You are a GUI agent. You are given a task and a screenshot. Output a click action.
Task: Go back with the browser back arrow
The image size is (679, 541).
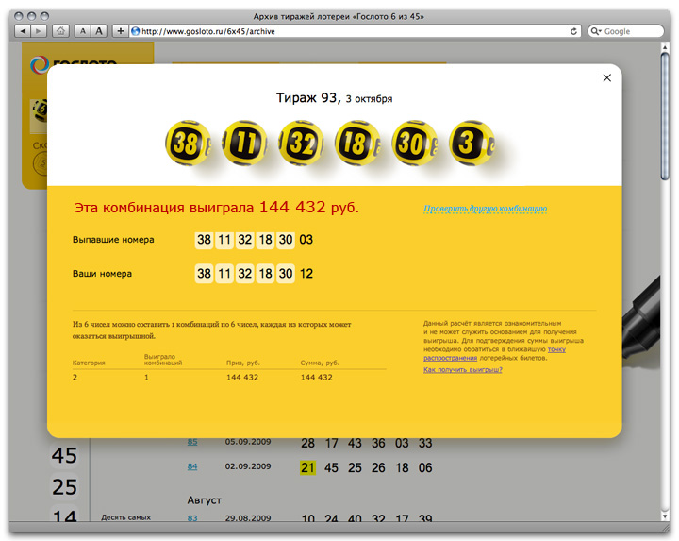(23, 31)
